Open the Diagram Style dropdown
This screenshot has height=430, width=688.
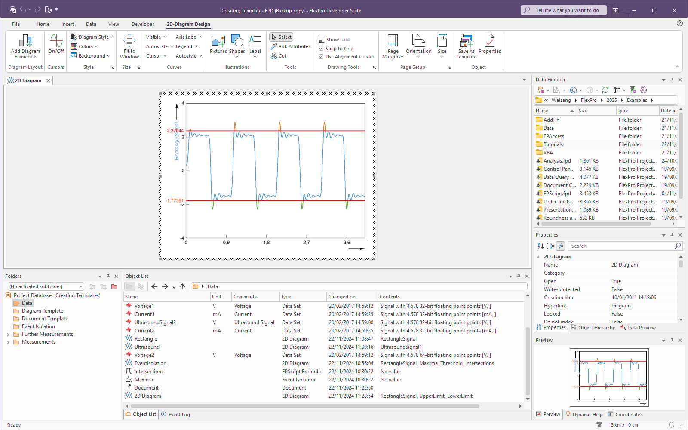click(x=92, y=37)
